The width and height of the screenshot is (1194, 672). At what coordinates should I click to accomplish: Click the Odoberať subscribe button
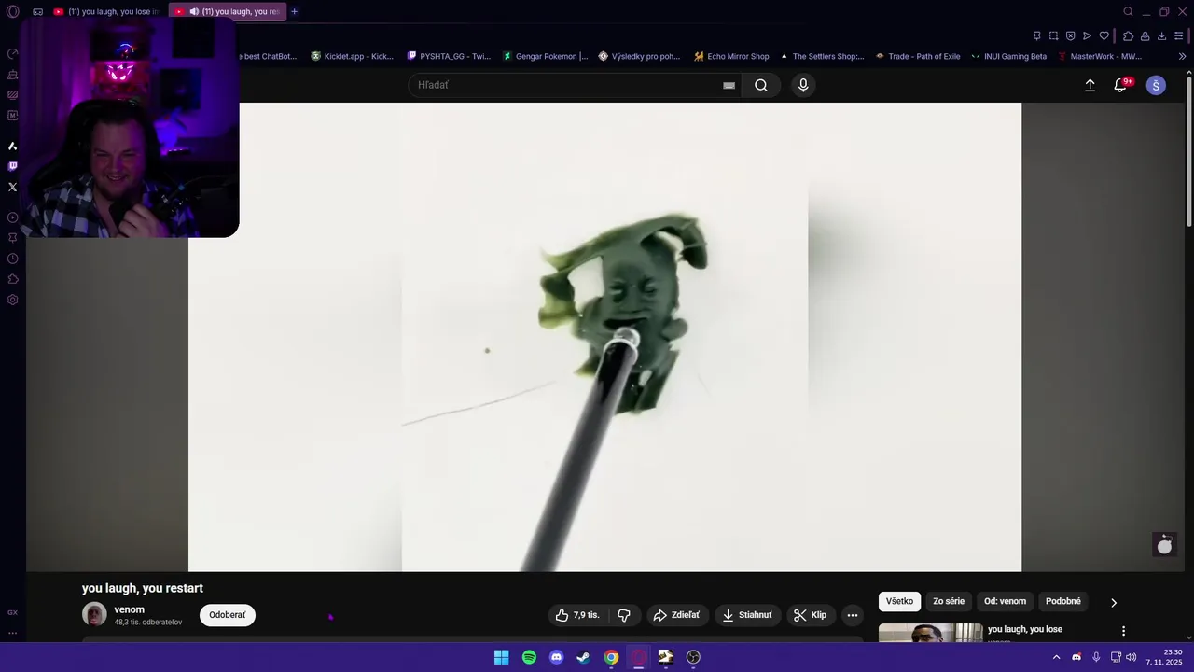coord(228,615)
